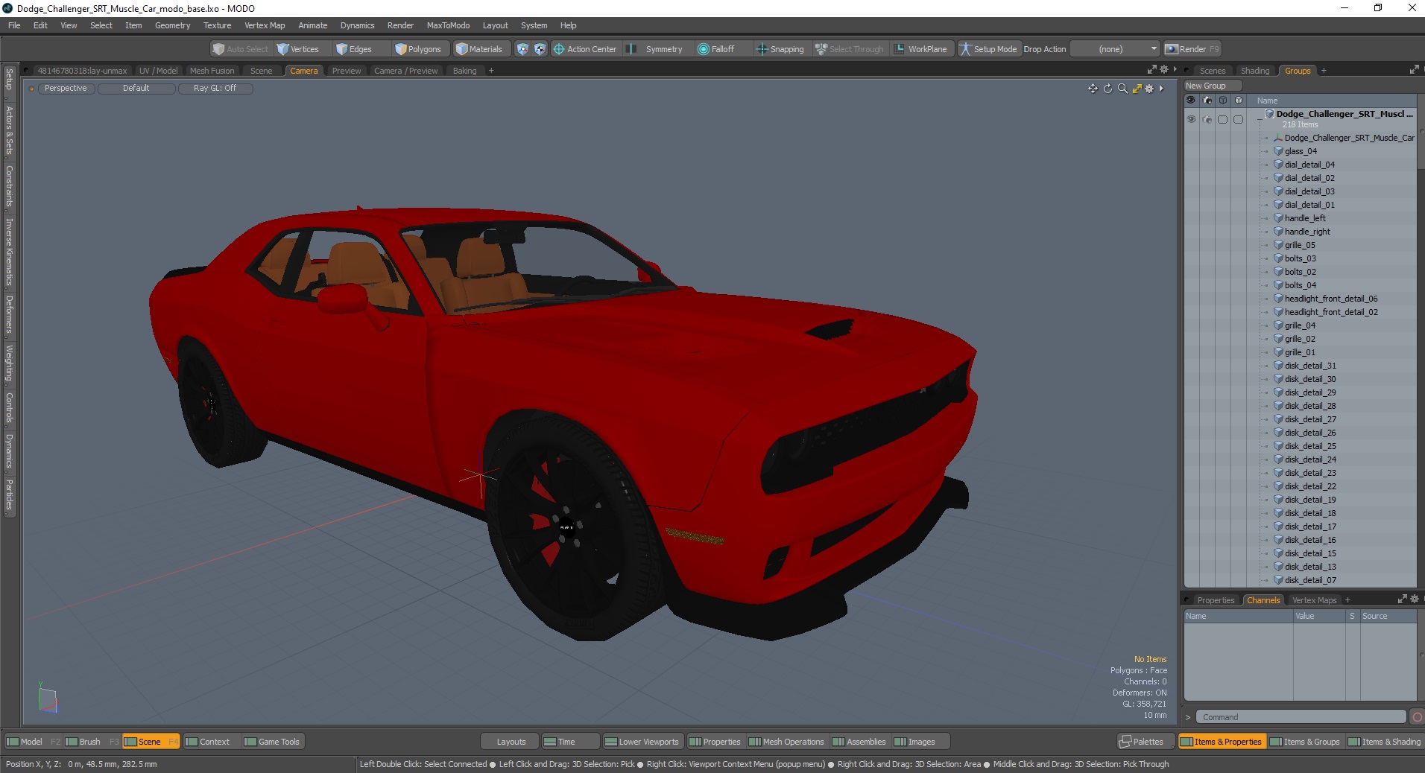
Task: Select the Materials selection mode
Action: tap(479, 49)
